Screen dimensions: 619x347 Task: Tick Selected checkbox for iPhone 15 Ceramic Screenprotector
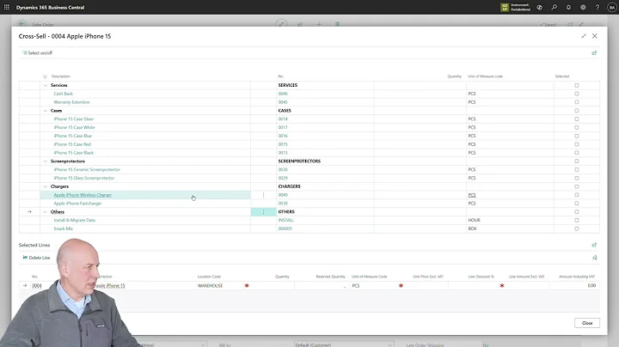coord(576,169)
